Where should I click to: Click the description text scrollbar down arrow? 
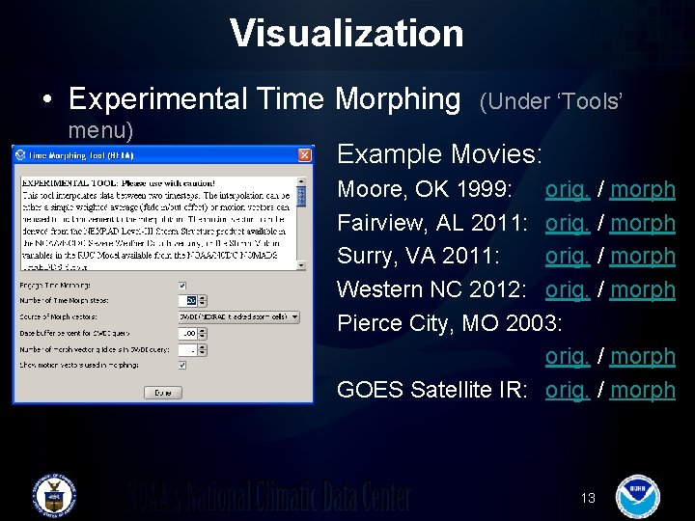click(x=301, y=265)
